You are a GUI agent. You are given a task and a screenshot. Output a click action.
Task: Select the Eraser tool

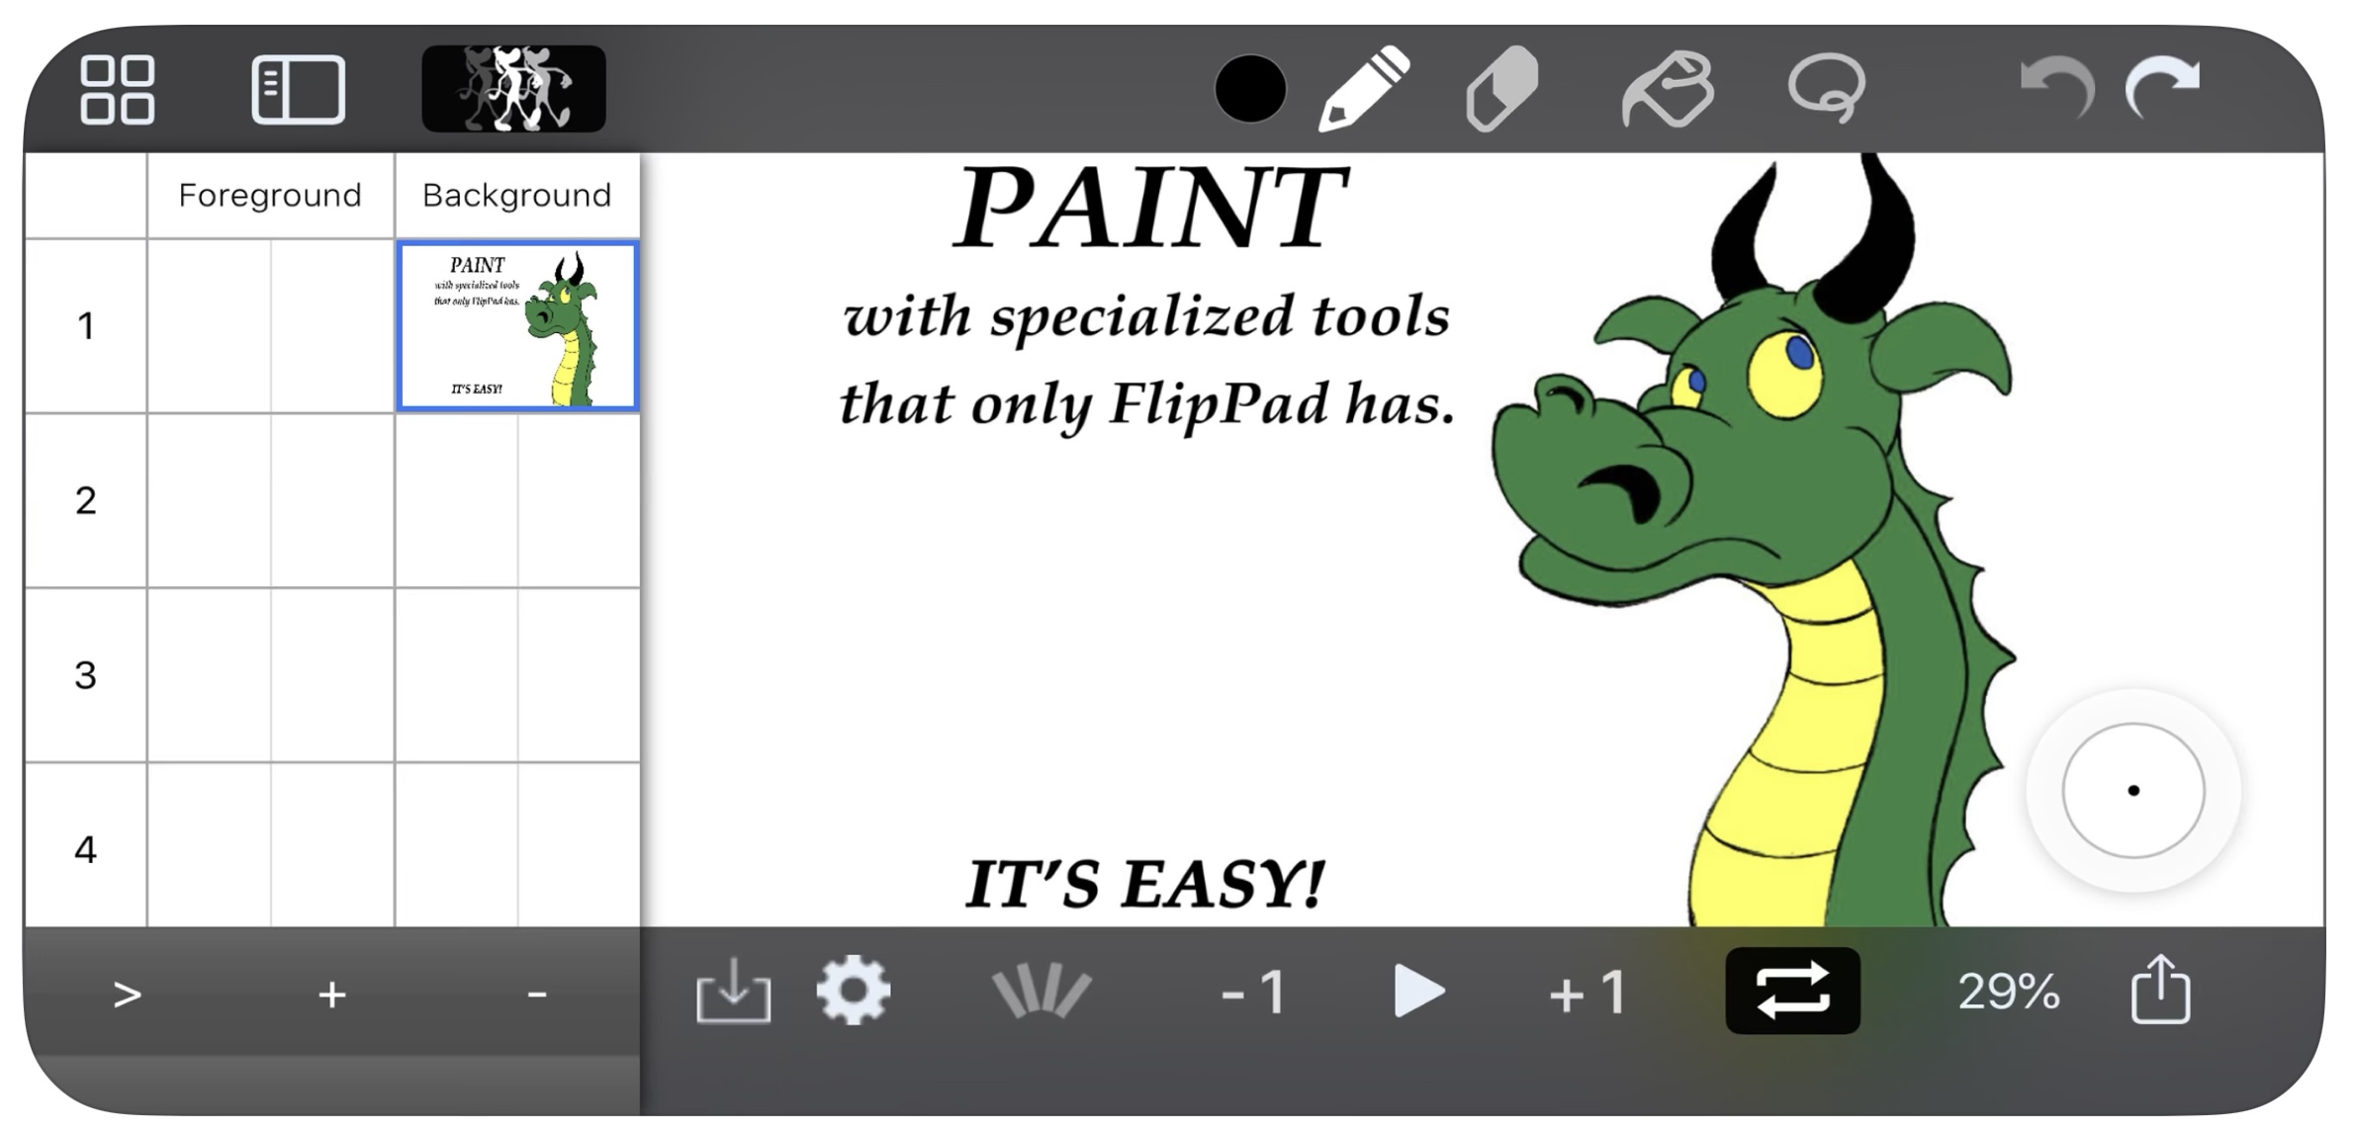coord(1501,89)
